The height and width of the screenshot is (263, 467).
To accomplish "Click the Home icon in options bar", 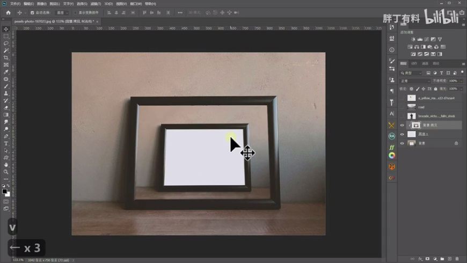I will [8, 12].
